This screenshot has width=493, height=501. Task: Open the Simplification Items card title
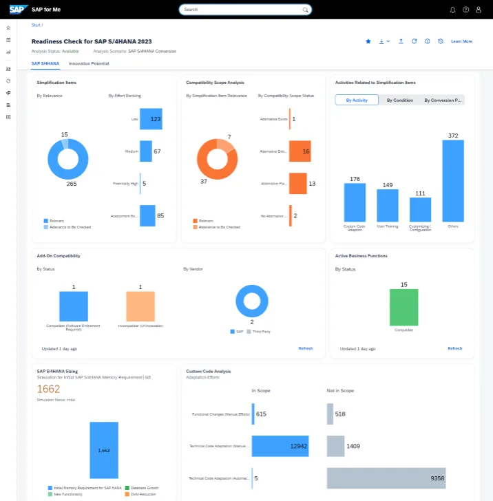[x=56, y=83]
